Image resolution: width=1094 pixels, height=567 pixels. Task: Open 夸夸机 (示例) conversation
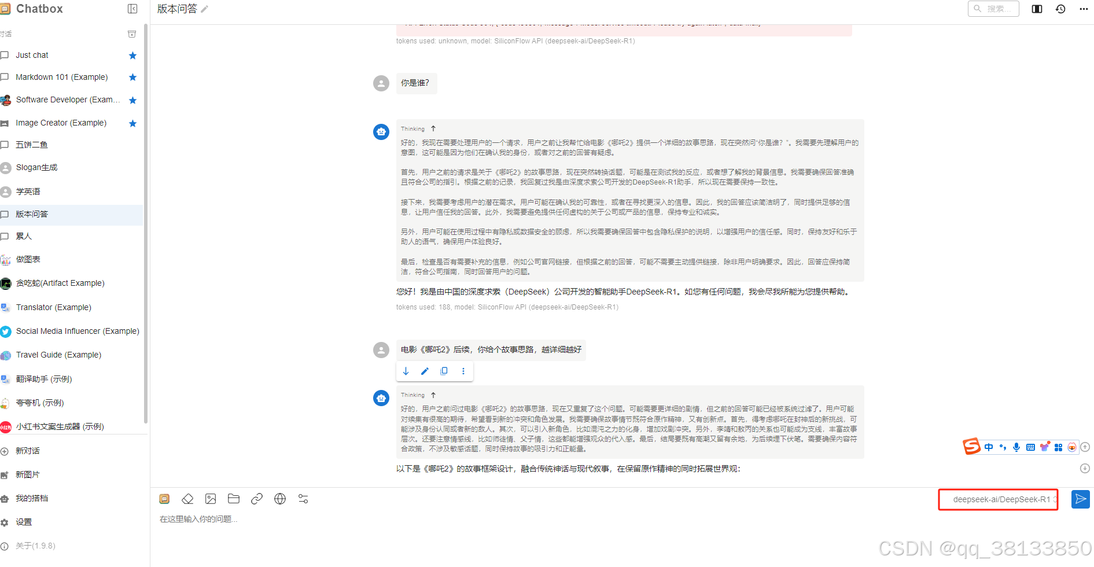[71, 403]
